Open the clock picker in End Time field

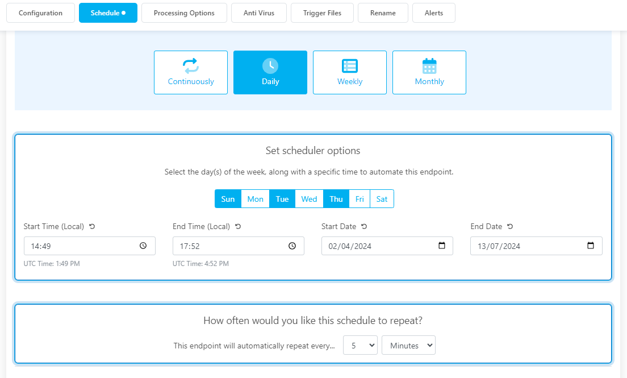292,246
